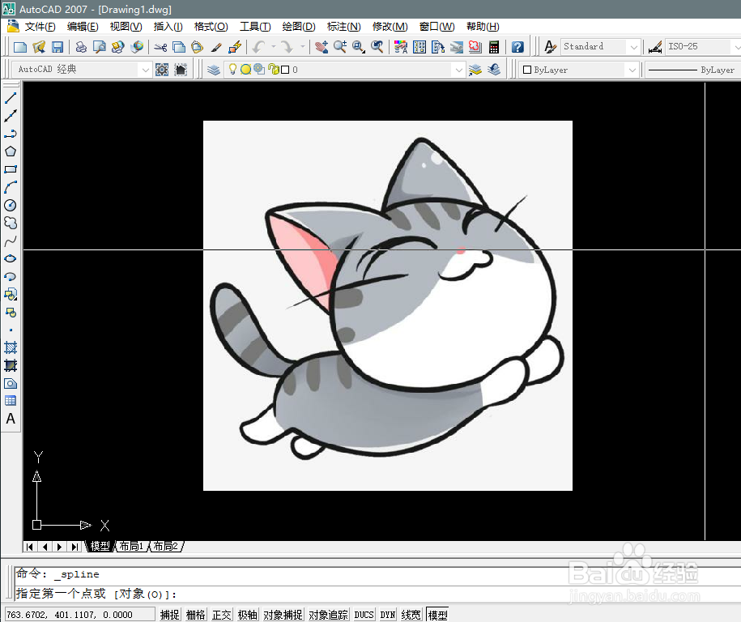This screenshot has height=622, width=741.
Task: Select the Line tool
Action: coord(11,98)
